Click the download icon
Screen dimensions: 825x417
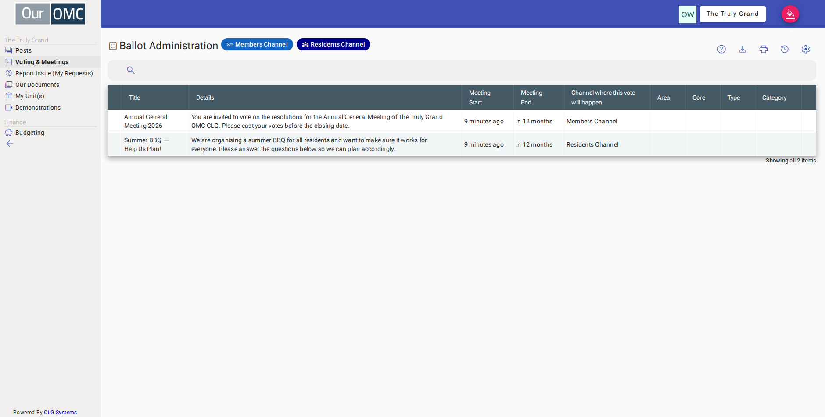(742, 49)
